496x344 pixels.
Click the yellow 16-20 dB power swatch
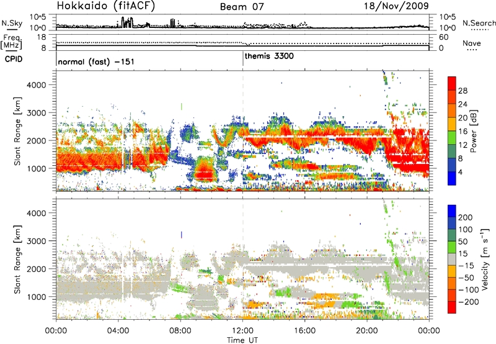point(452,124)
